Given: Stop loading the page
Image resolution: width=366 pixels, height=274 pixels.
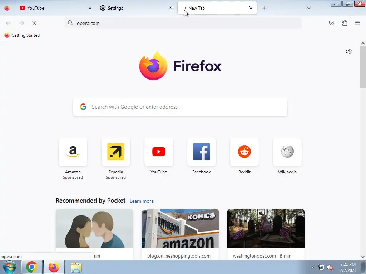Looking at the screenshot, I should coord(34,23).
